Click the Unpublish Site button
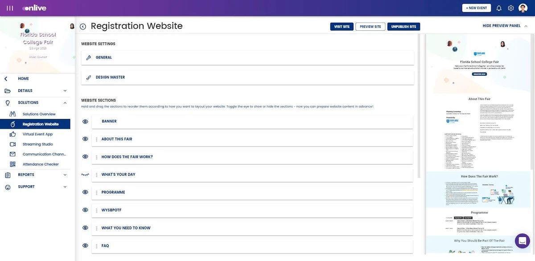Viewport: 535px width, 261px height. tap(403, 27)
